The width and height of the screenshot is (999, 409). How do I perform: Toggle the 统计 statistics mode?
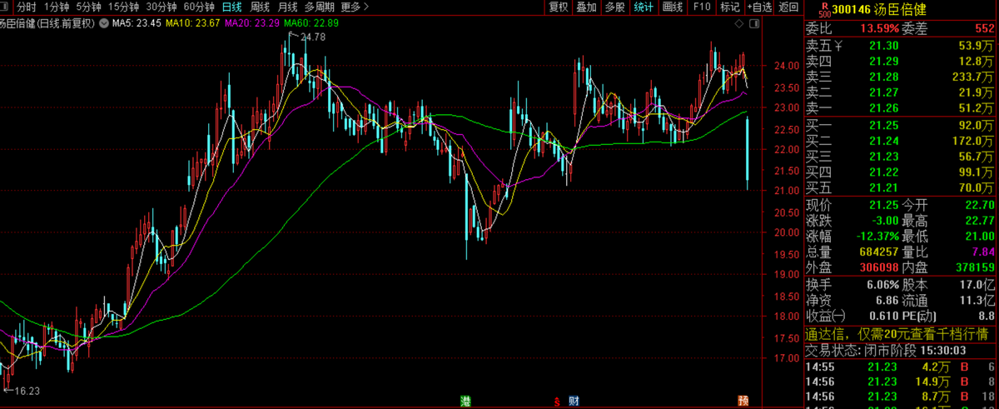point(644,7)
